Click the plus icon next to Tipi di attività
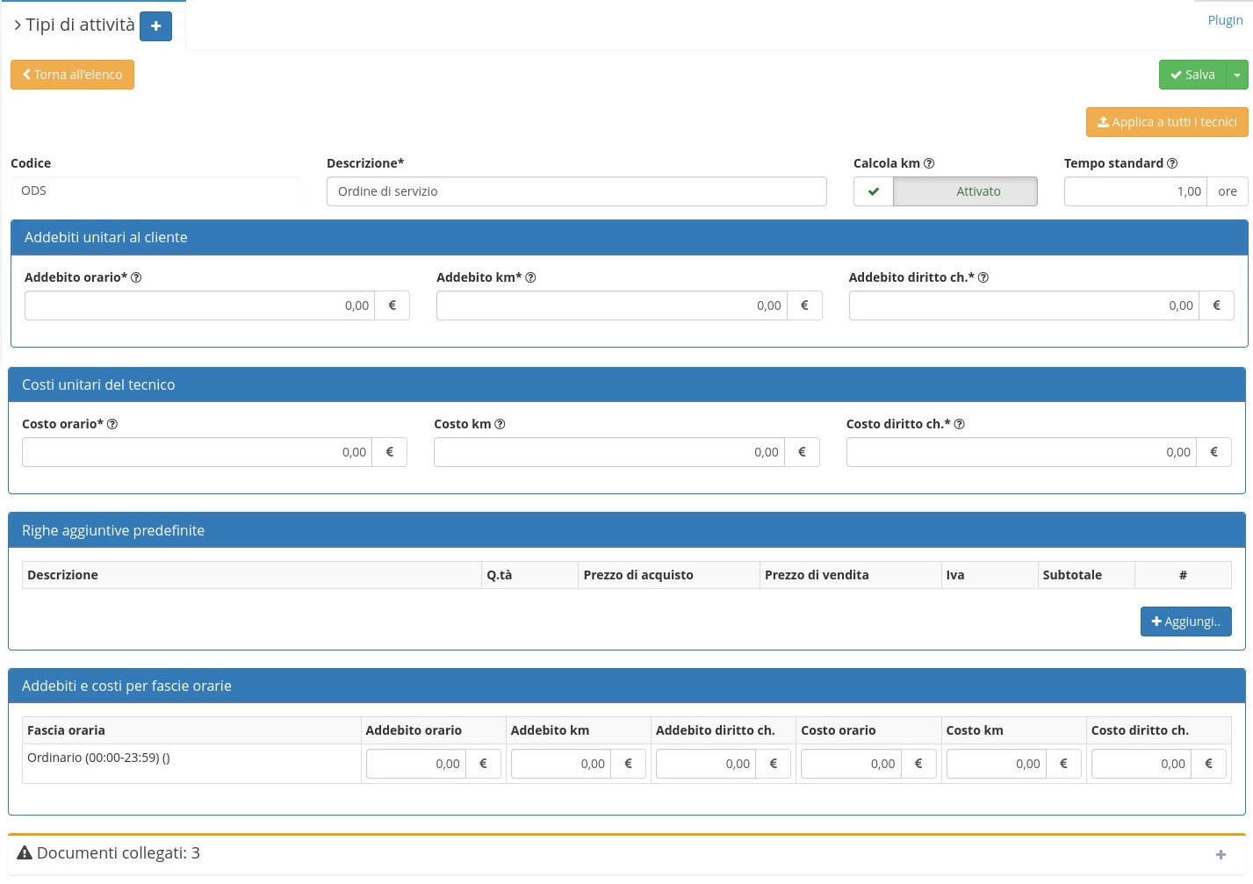 (x=155, y=26)
